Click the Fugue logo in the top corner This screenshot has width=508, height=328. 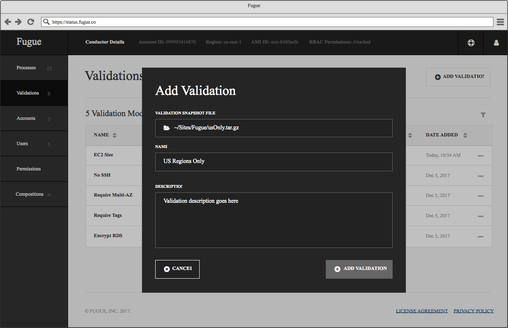click(28, 41)
